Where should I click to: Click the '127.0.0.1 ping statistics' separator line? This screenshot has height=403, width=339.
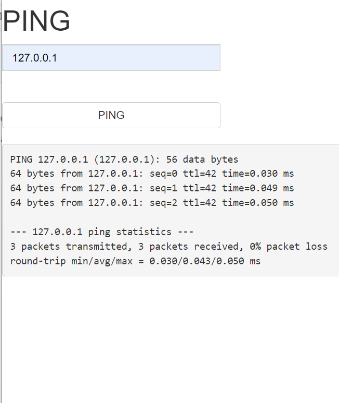101,232
